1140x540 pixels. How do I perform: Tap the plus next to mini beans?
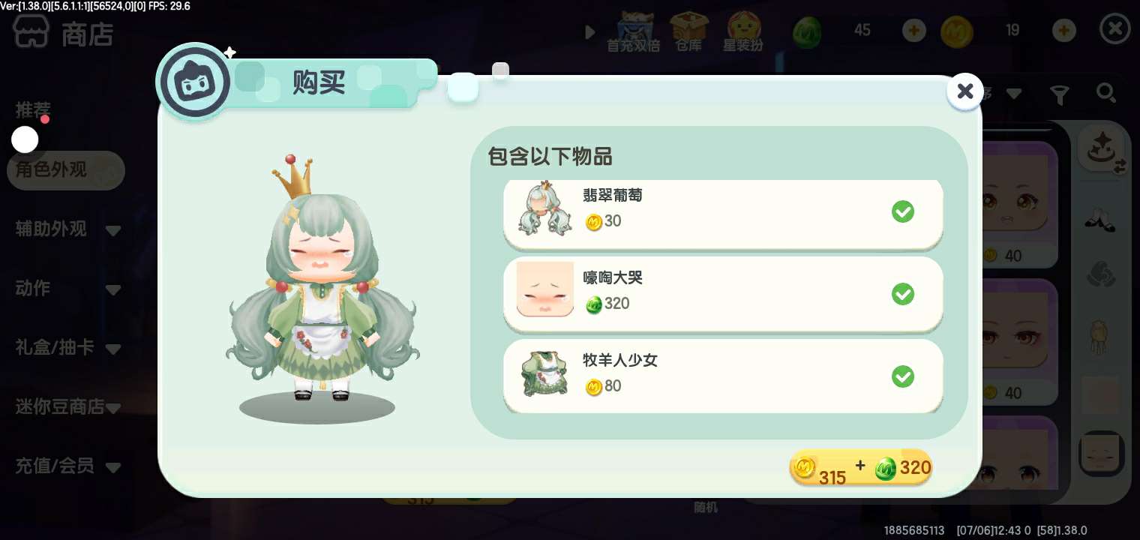tap(913, 31)
